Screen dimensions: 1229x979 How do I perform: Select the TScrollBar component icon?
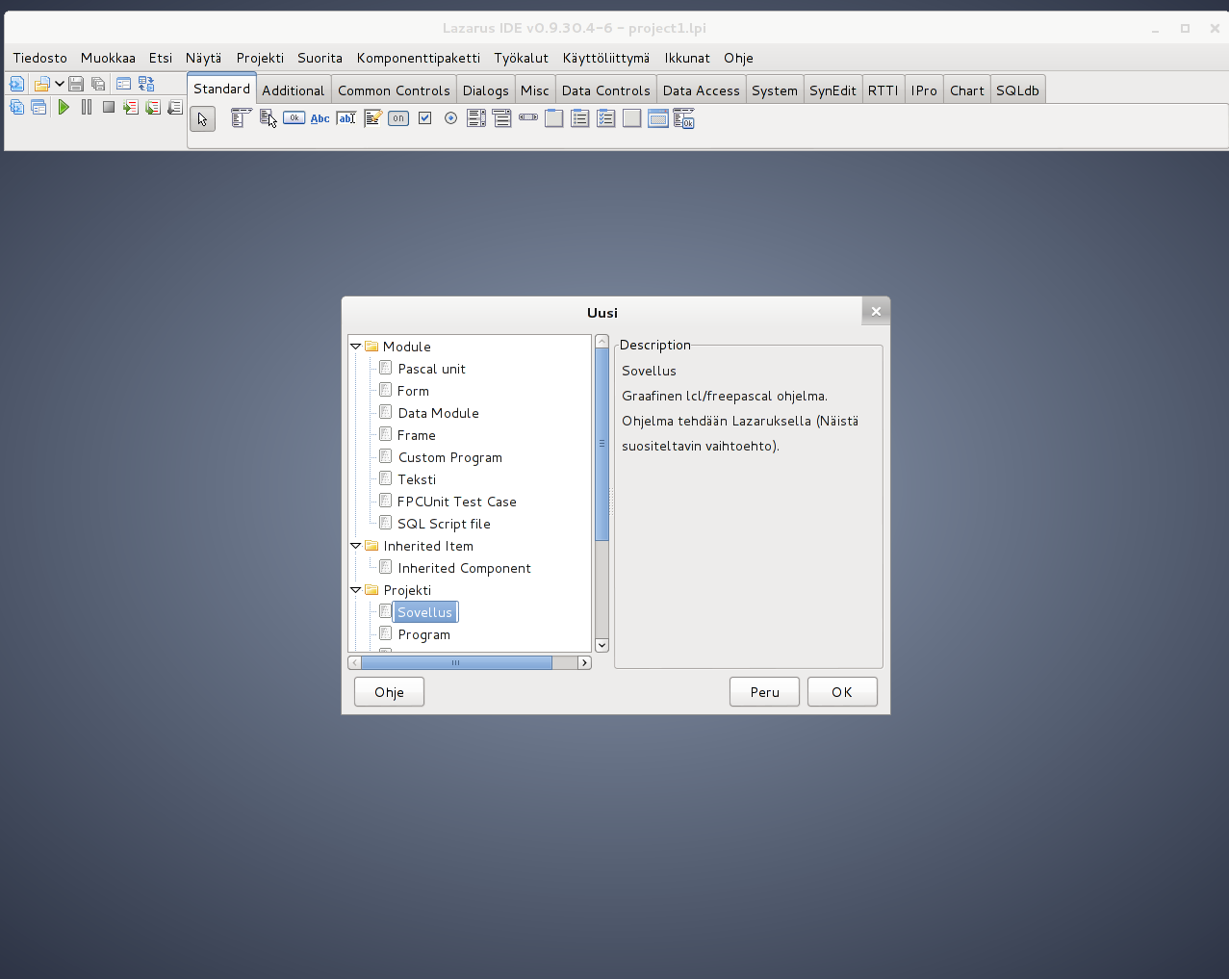point(528,118)
